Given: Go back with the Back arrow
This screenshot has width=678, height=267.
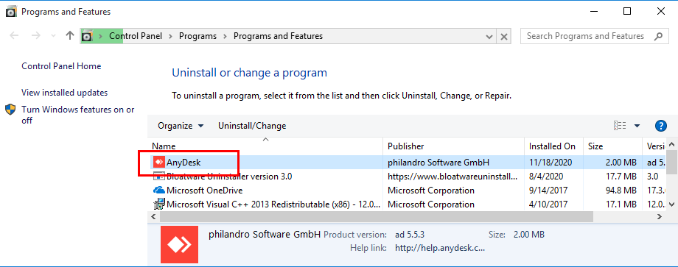Looking at the screenshot, I should [x=14, y=36].
